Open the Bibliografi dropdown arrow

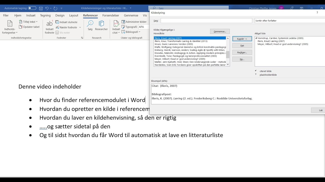[x=139, y=32]
